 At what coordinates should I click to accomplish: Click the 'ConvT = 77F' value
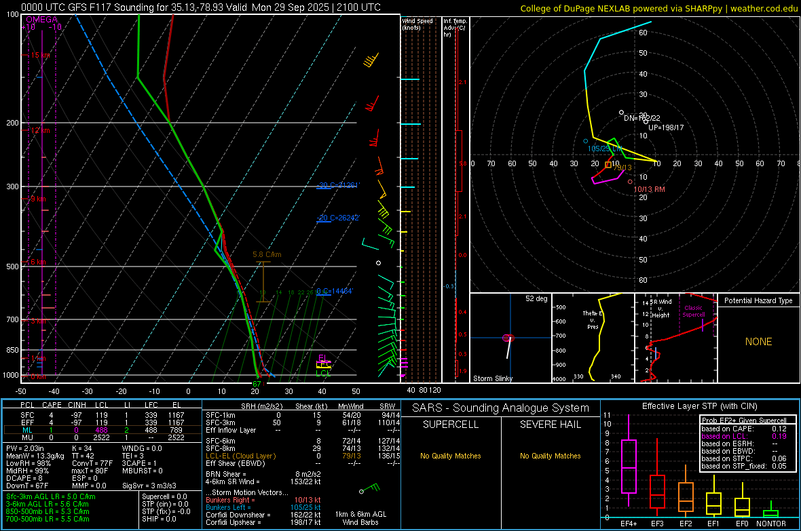[x=92, y=463]
